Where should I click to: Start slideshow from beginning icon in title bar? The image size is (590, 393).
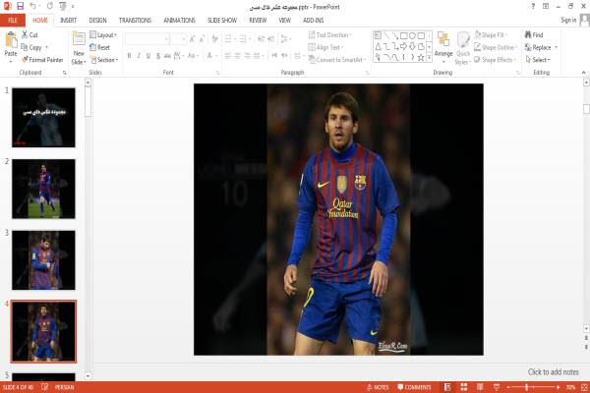(63, 6)
